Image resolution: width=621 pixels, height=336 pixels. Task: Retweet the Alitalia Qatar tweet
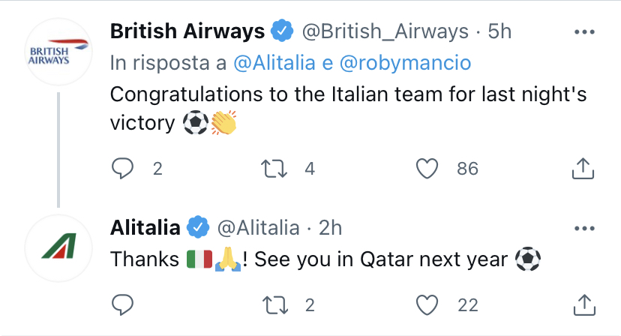pos(276,304)
